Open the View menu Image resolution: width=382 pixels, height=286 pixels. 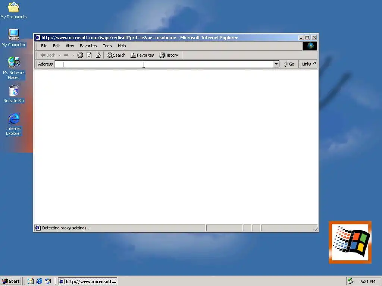coord(70,46)
